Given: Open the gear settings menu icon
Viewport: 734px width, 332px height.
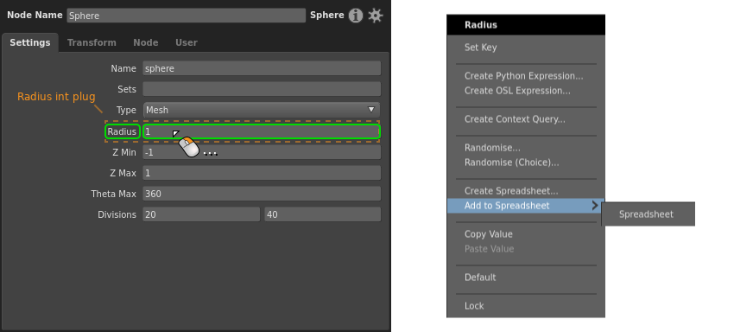Looking at the screenshot, I should coord(375,16).
